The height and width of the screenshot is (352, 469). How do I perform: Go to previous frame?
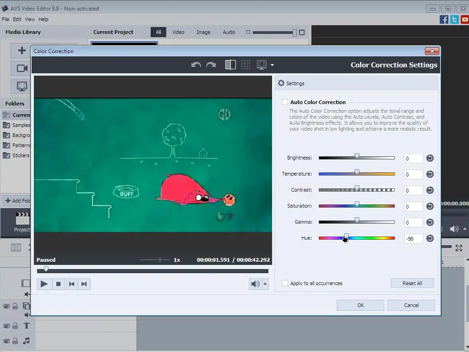click(71, 284)
